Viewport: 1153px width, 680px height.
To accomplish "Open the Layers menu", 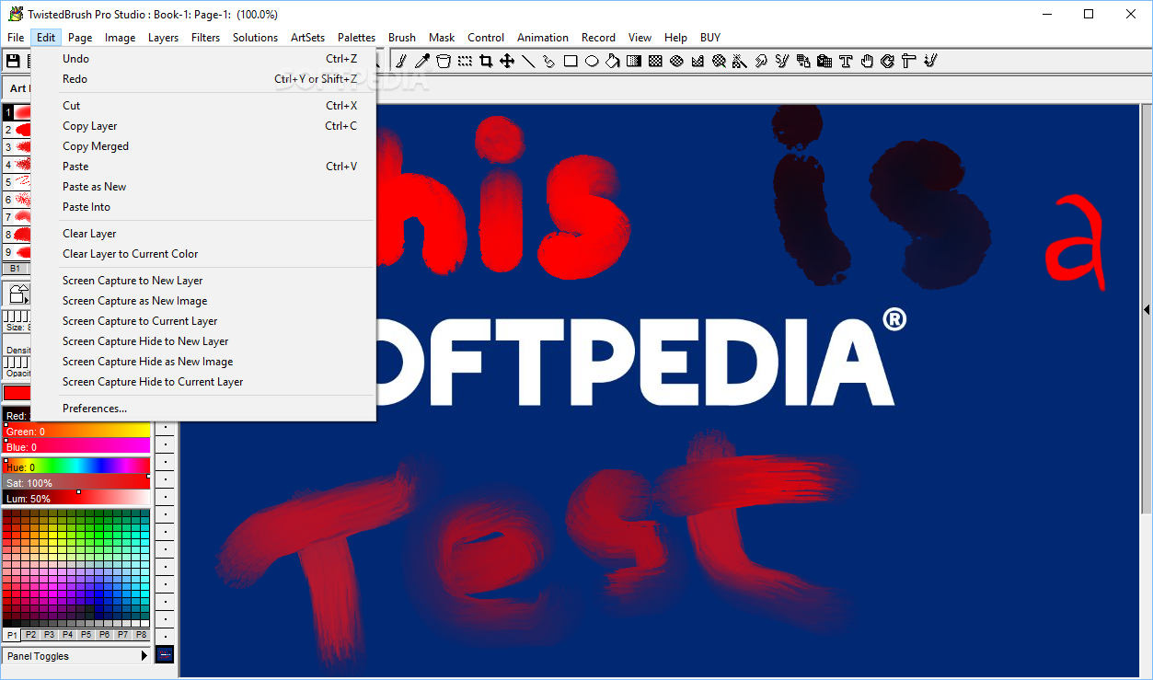I will pos(163,38).
